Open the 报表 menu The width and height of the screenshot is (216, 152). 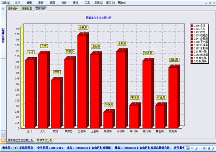(40, 3)
